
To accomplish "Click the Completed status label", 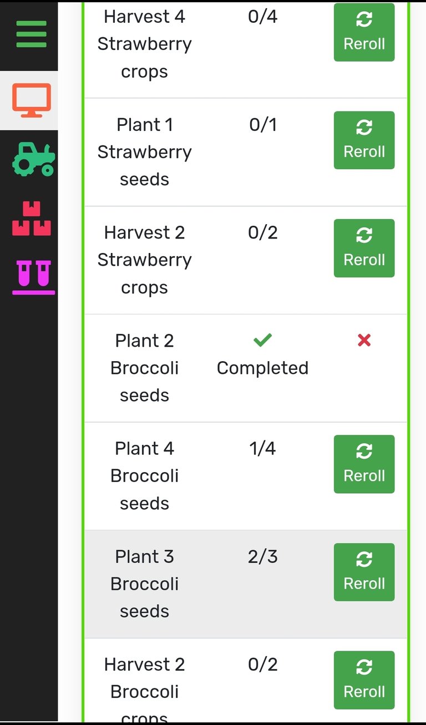I will (x=262, y=368).
